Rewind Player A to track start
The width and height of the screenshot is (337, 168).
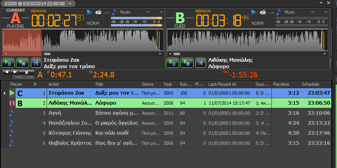pos(36,63)
